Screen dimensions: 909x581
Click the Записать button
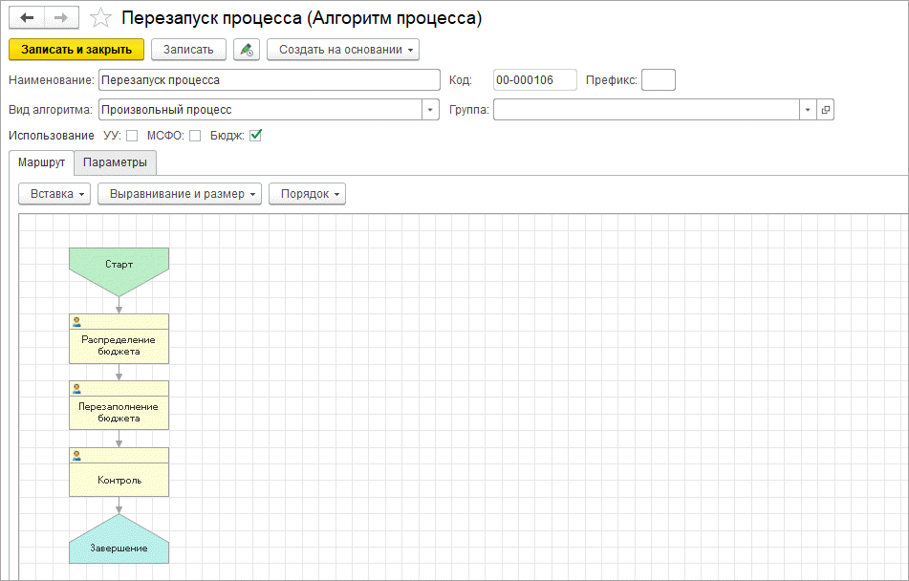[188, 49]
